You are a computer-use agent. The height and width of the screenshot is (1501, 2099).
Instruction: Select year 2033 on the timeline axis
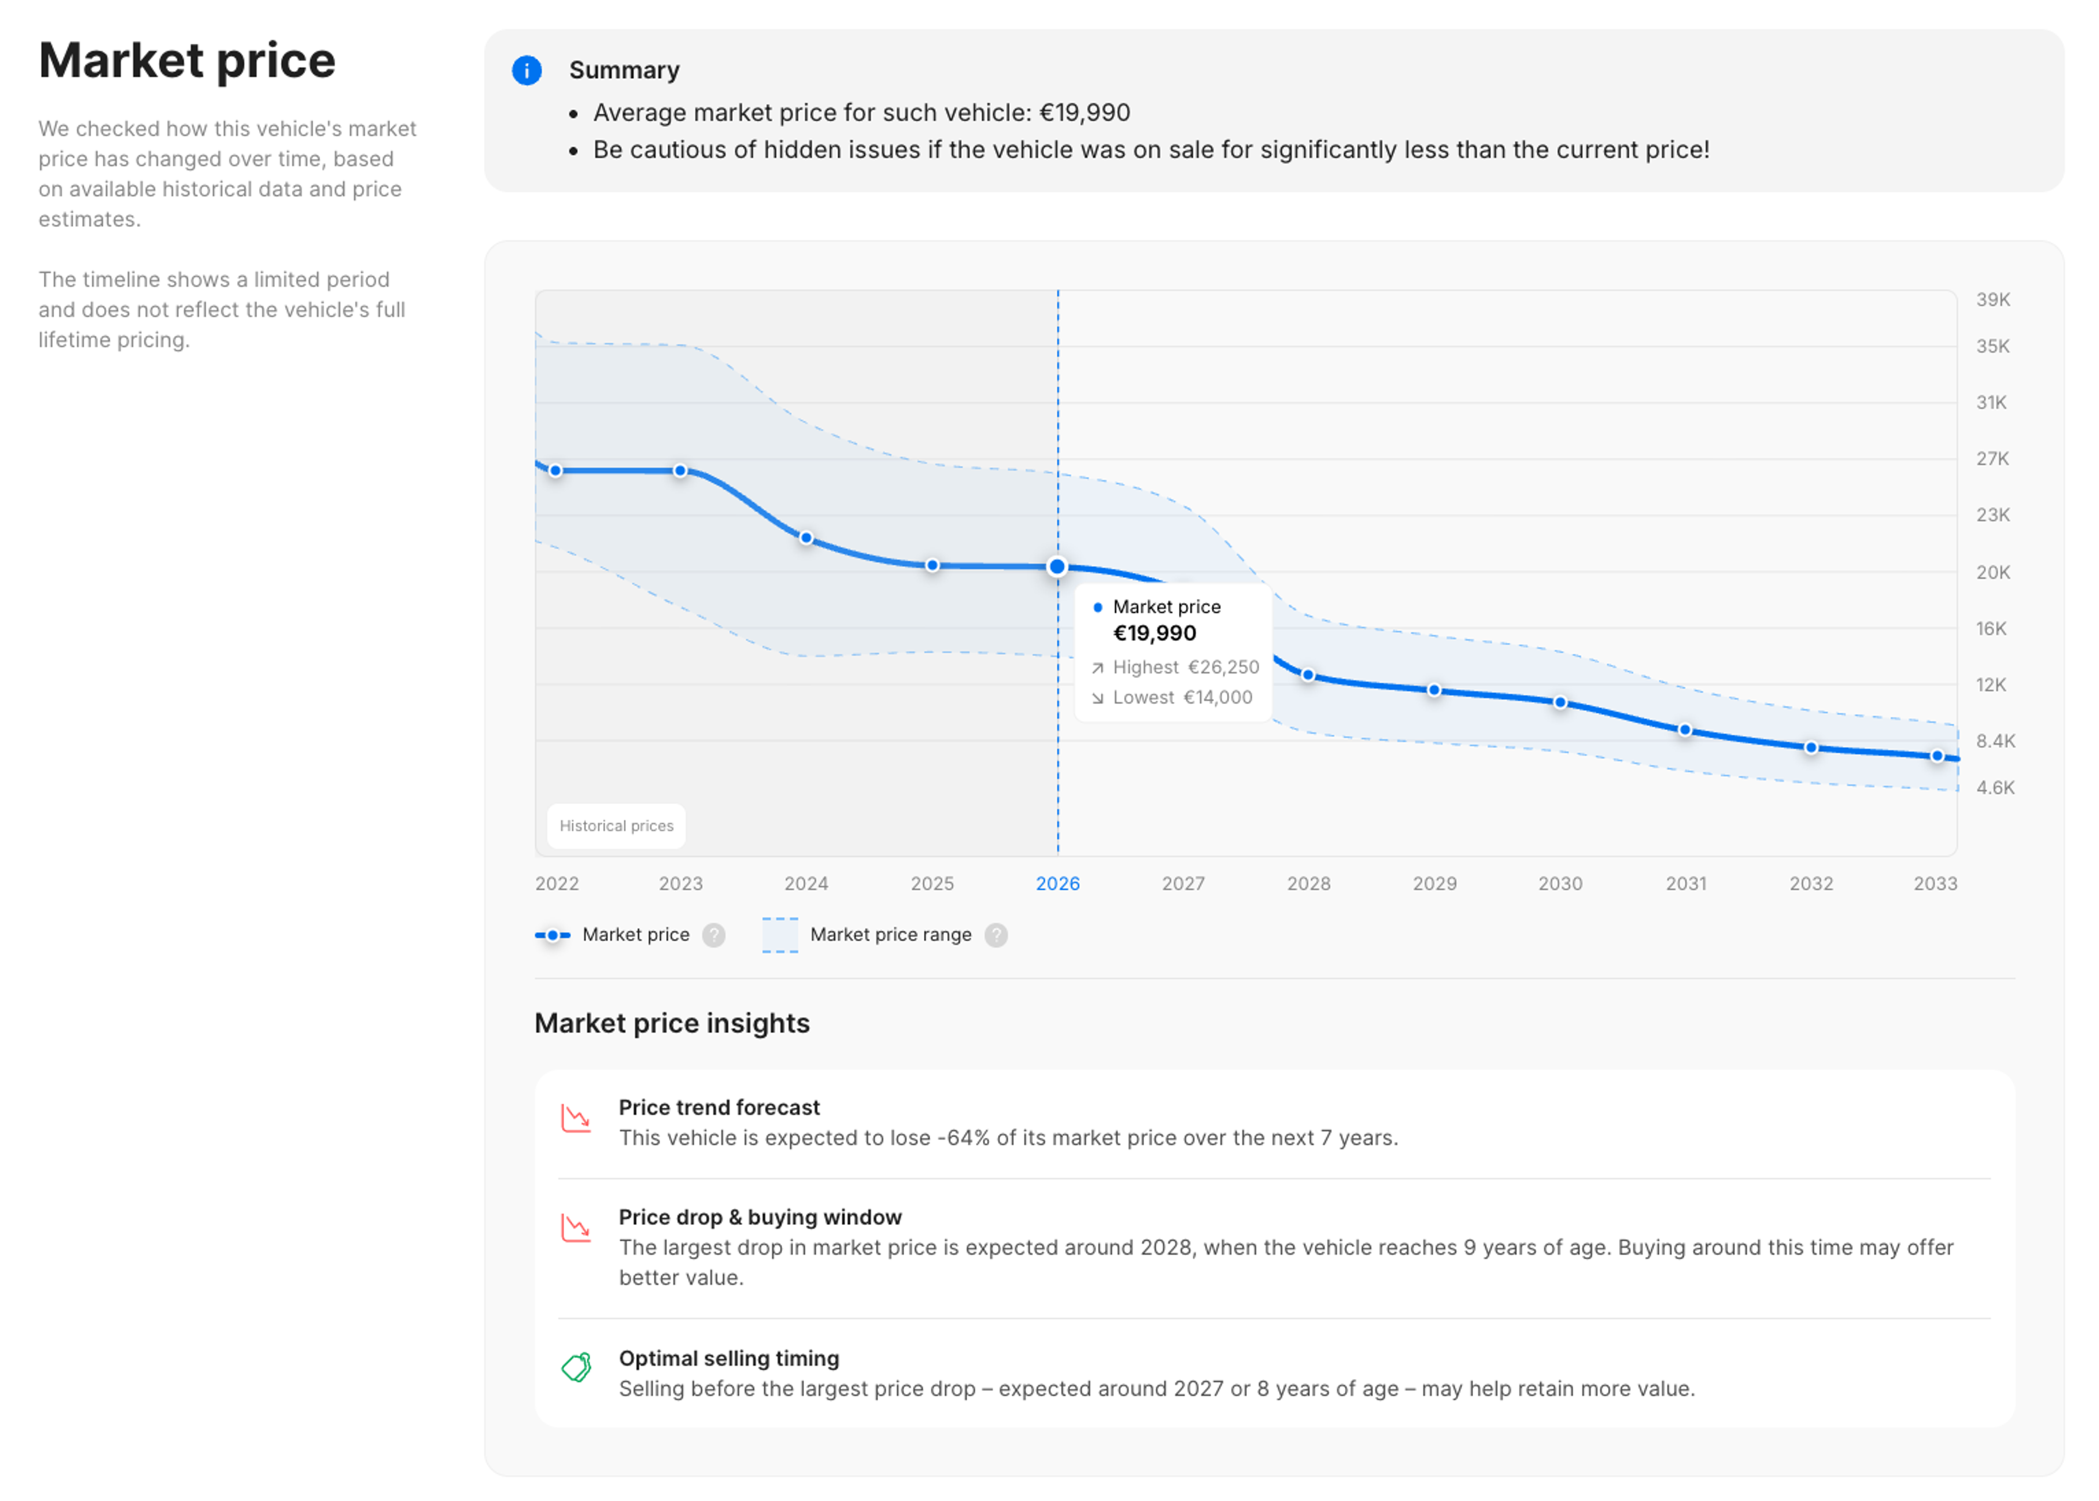point(1936,883)
